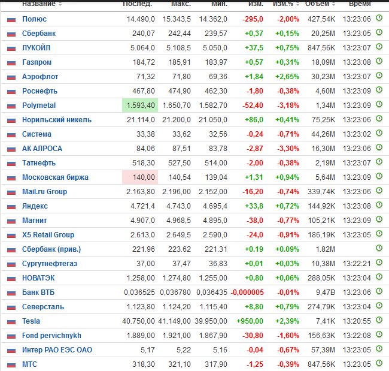Open the Mail.ru Group stock link
This screenshot has height=371, width=389.
click(x=45, y=192)
